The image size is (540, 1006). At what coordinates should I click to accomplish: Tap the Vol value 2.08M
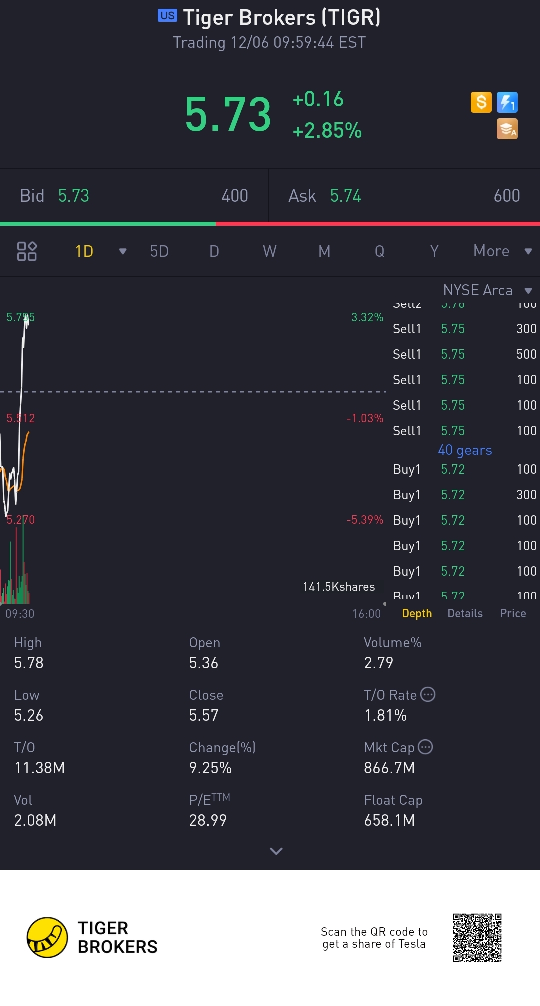pos(35,820)
